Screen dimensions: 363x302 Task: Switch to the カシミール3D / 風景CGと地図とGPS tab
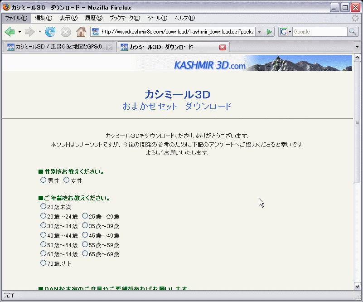pyautogui.click(x=59, y=47)
